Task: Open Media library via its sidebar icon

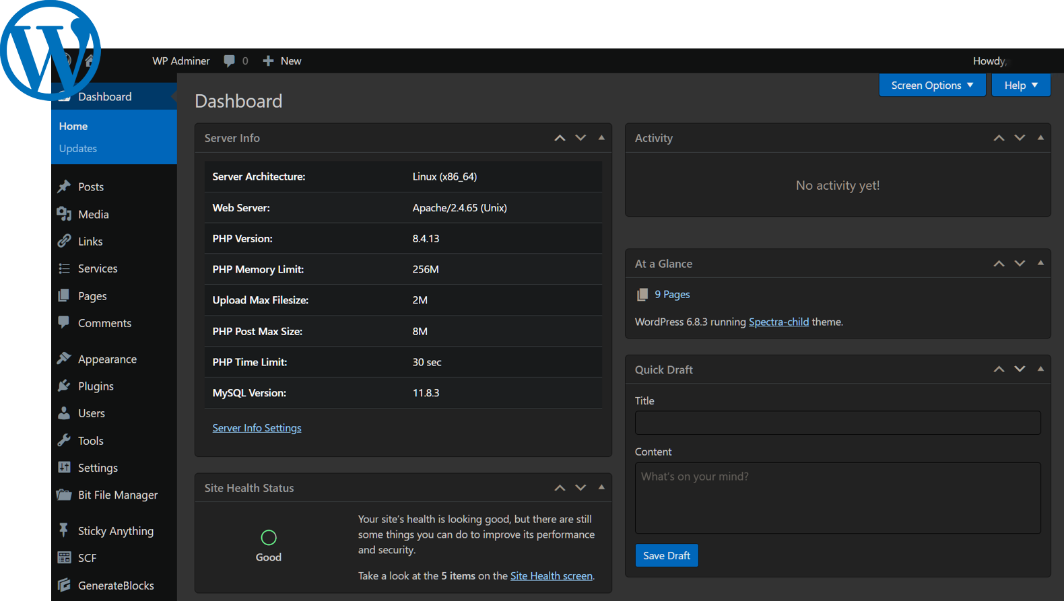Action: pos(64,214)
